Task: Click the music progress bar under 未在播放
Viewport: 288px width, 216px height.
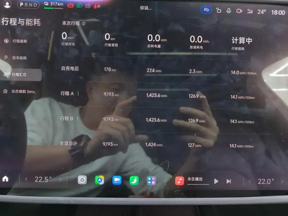Action: 198,184
